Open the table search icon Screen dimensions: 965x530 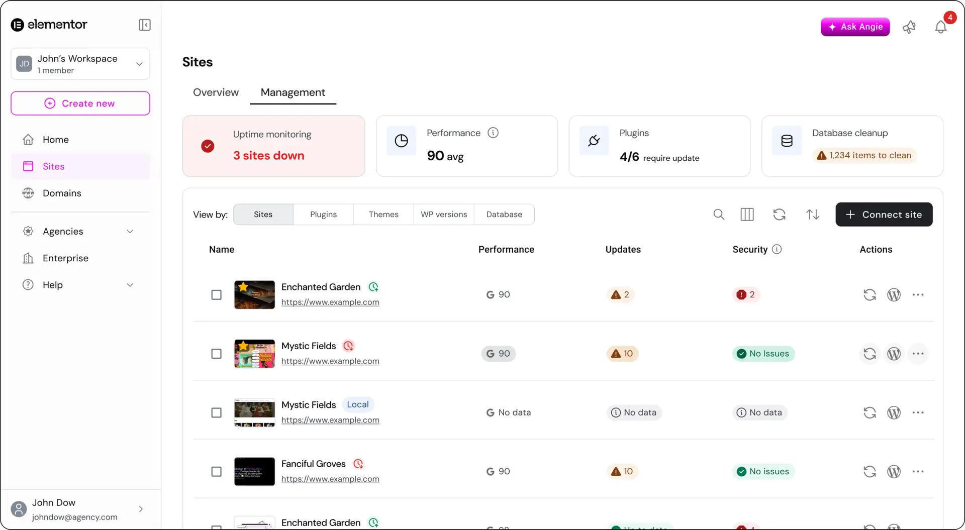(x=719, y=215)
